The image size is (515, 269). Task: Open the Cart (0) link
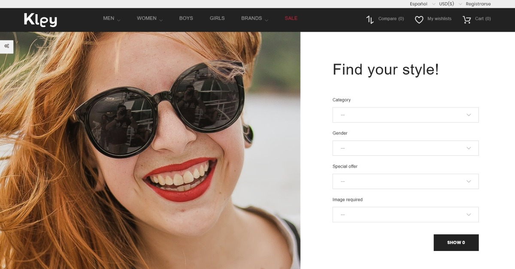[x=483, y=19]
